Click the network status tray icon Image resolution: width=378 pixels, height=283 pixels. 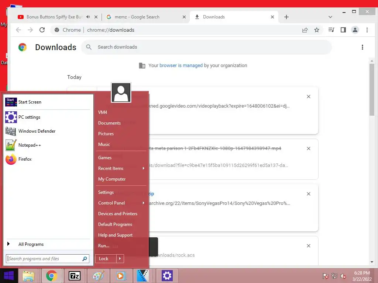[334, 276]
